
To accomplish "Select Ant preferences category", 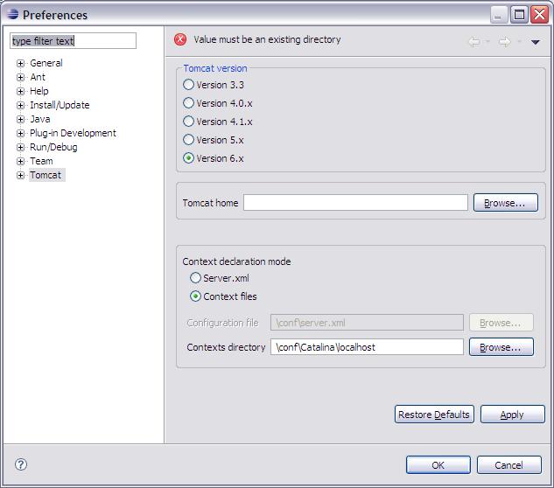I will coord(38,77).
